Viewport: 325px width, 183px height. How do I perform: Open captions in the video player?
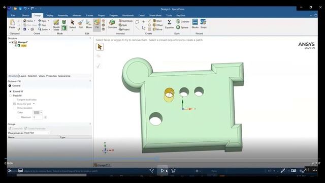20,171
